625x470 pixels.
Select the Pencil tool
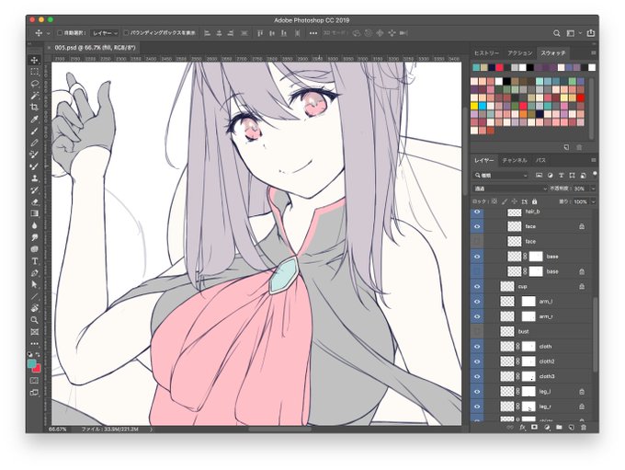pos(35,143)
